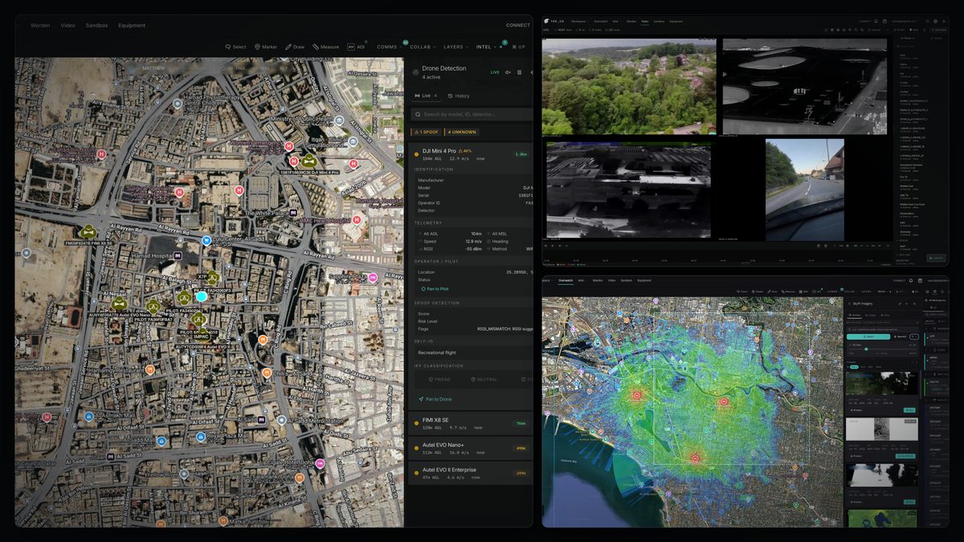Open the COLLAB dropdown in left window
The width and height of the screenshot is (964, 542).
point(423,47)
